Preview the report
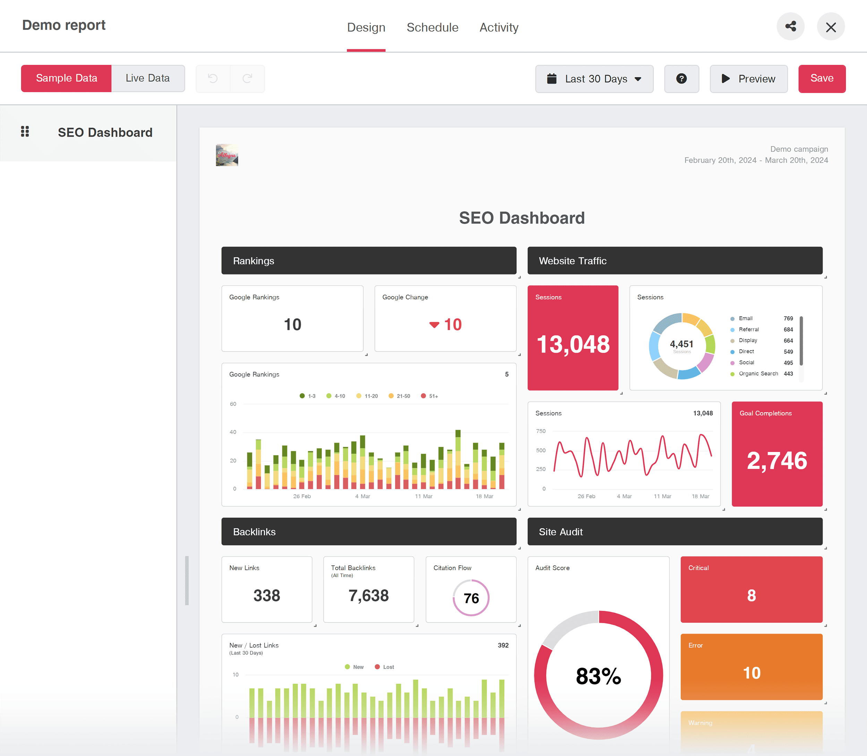867x756 pixels. pyautogui.click(x=748, y=78)
